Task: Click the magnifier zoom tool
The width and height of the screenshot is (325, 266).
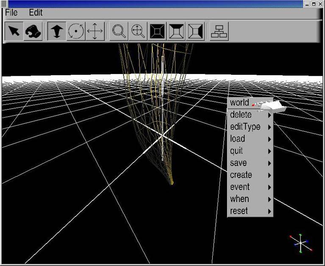Action: point(119,31)
